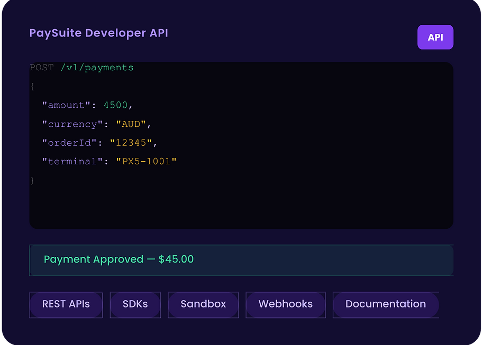Select the /v1/payments endpoint path

coord(97,68)
